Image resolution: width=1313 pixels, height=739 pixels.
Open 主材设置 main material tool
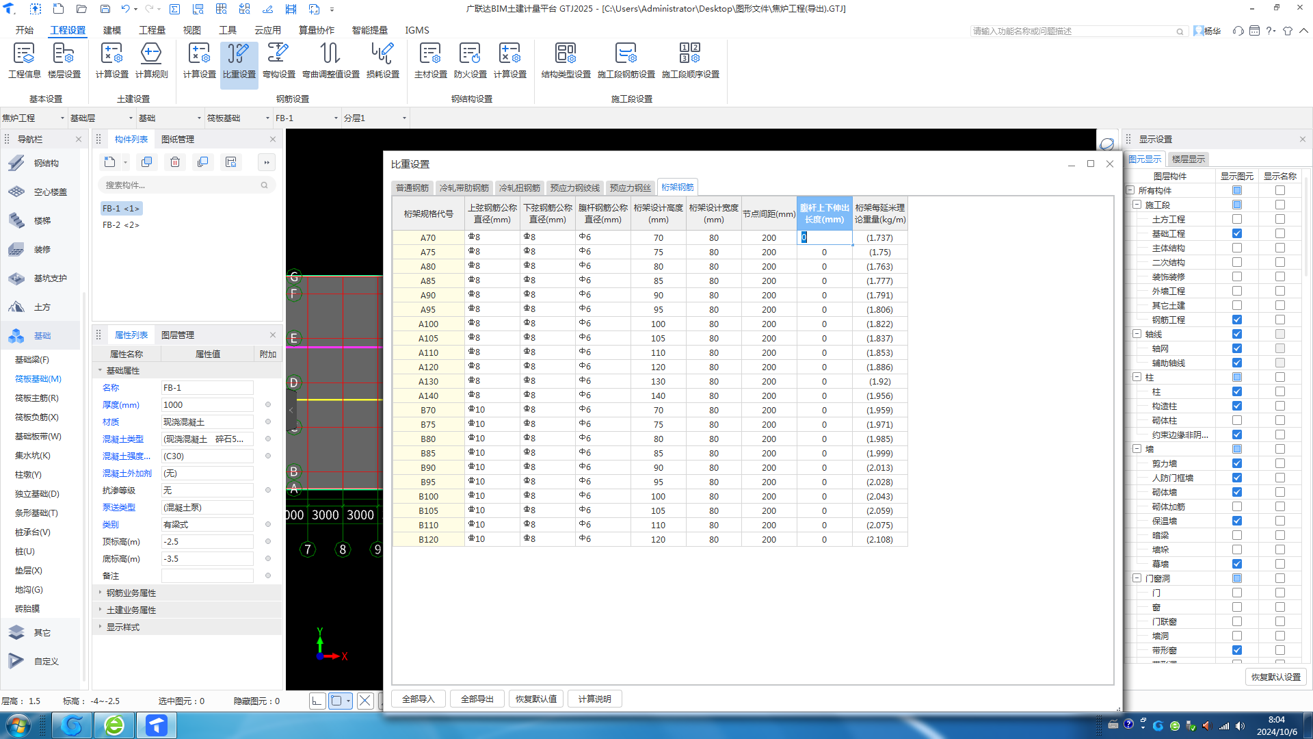(430, 60)
